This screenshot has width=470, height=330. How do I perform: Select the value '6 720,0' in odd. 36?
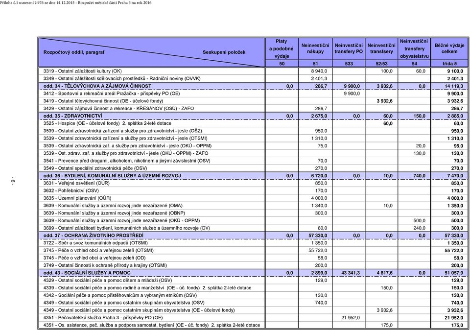(319, 176)
